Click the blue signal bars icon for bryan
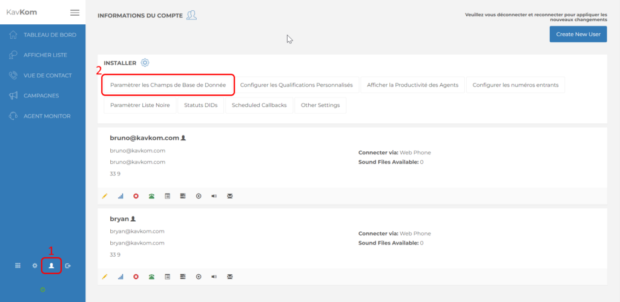 click(120, 277)
